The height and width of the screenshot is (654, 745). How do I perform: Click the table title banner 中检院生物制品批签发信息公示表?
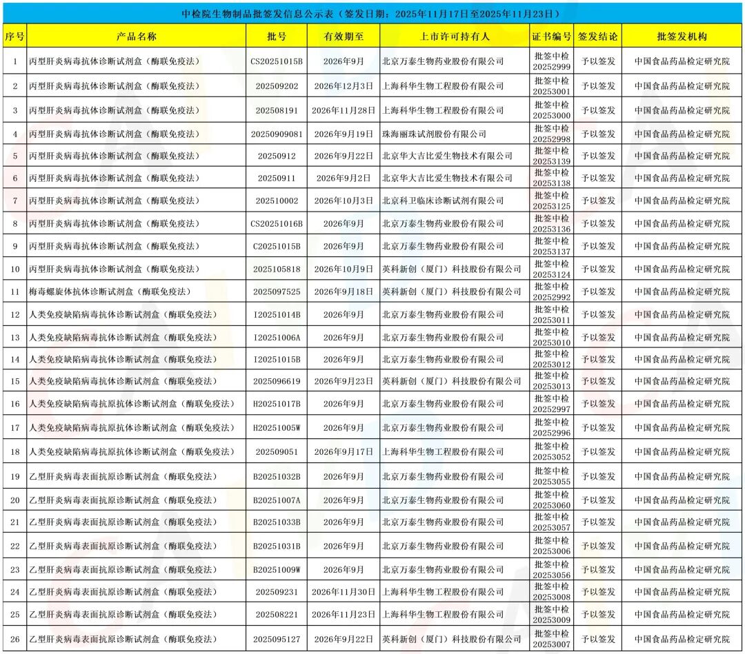tap(372, 13)
